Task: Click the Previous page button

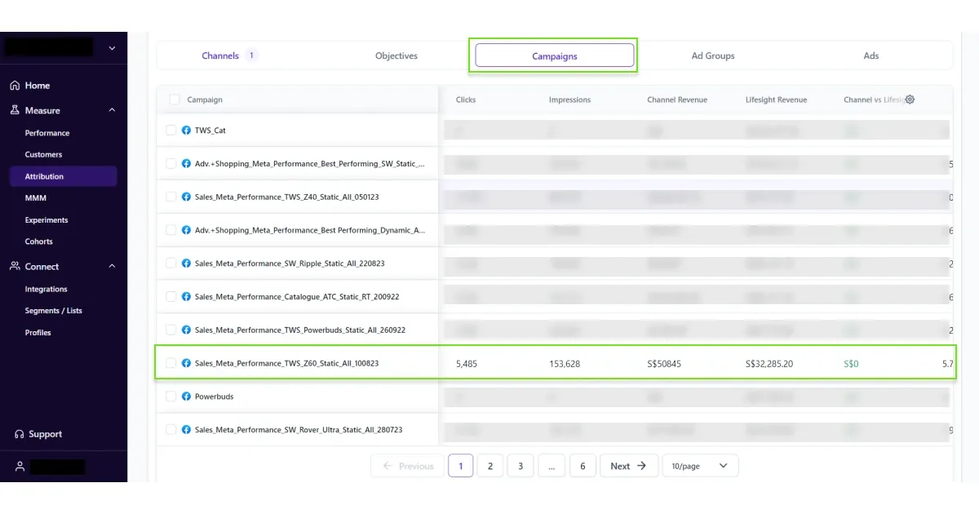Action: (x=407, y=466)
